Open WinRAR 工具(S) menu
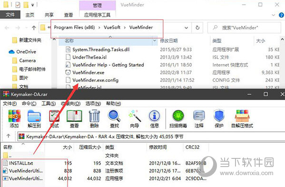Image resolution: width=285 pixels, height=187 pixels. coord(49,104)
